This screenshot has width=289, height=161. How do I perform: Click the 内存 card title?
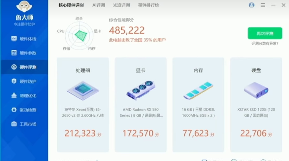tap(198, 71)
